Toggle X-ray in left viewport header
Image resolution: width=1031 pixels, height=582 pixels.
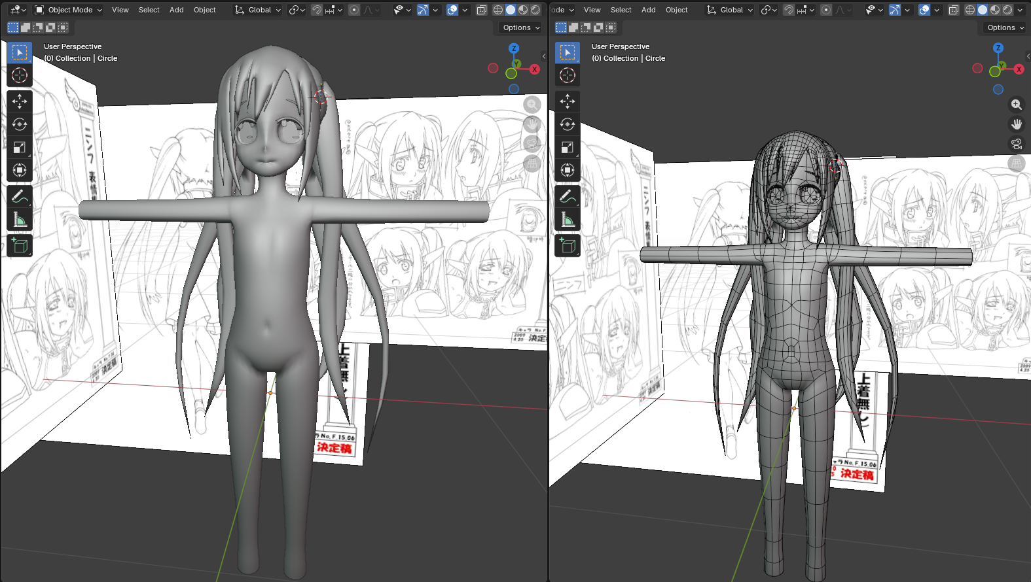click(481, 10)
